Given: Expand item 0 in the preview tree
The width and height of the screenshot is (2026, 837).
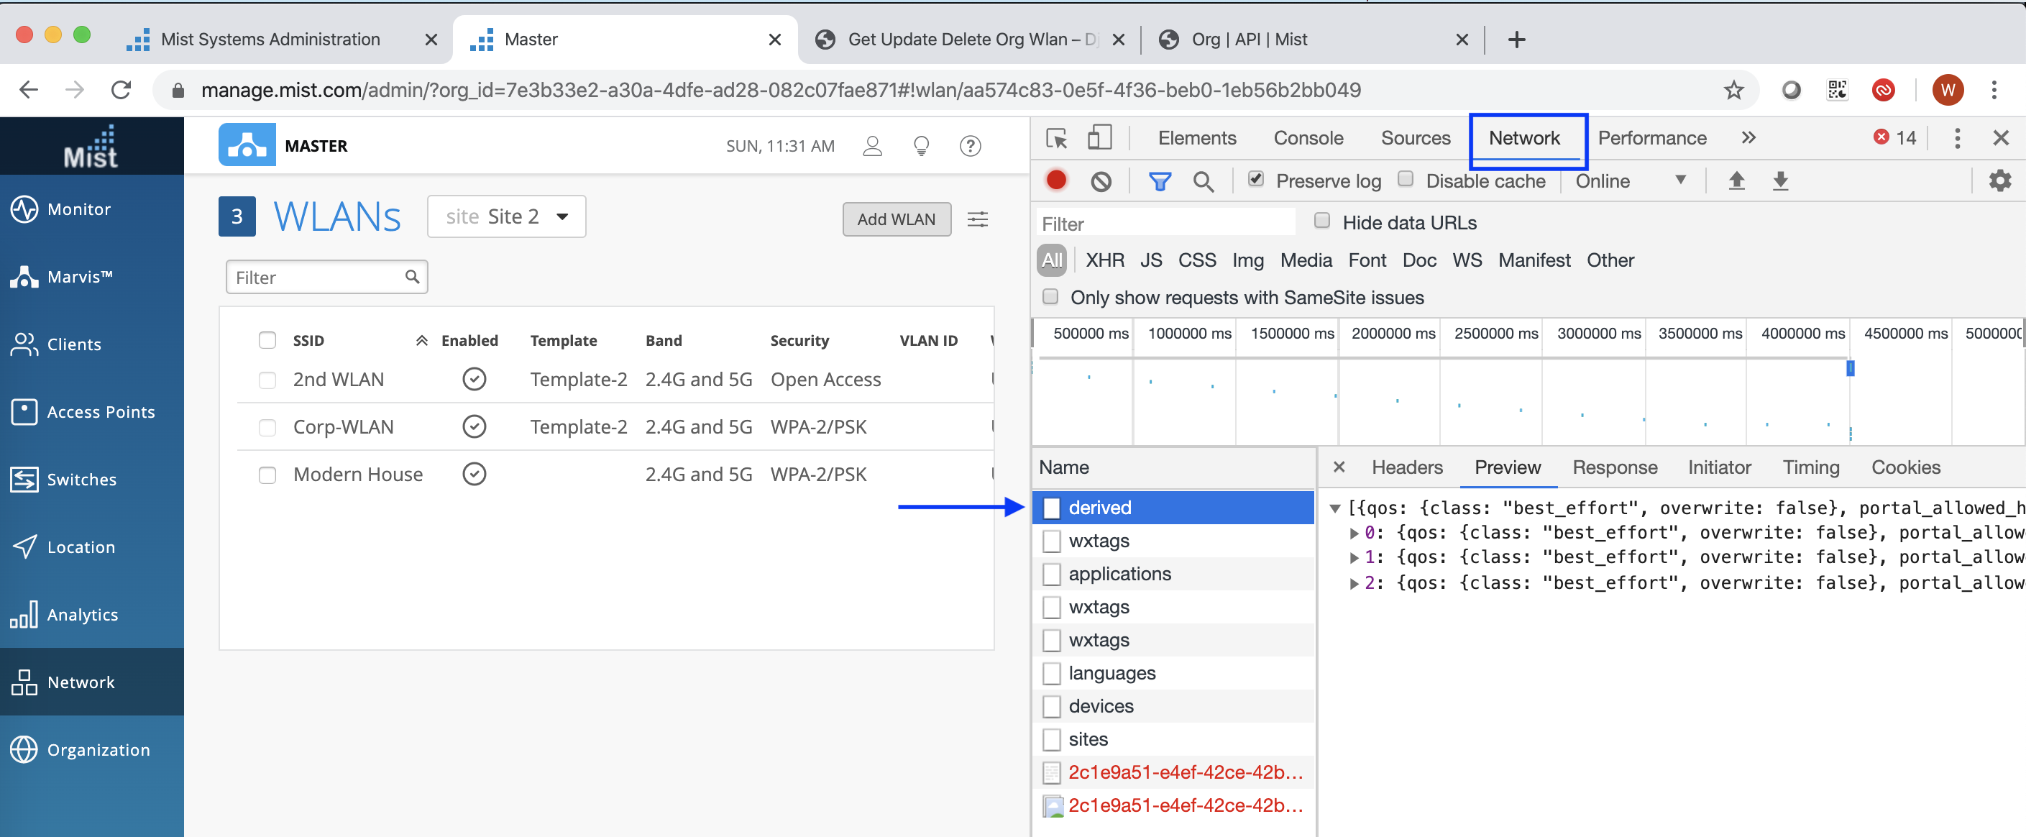Looking at the screenshot, I should 1354,534.
